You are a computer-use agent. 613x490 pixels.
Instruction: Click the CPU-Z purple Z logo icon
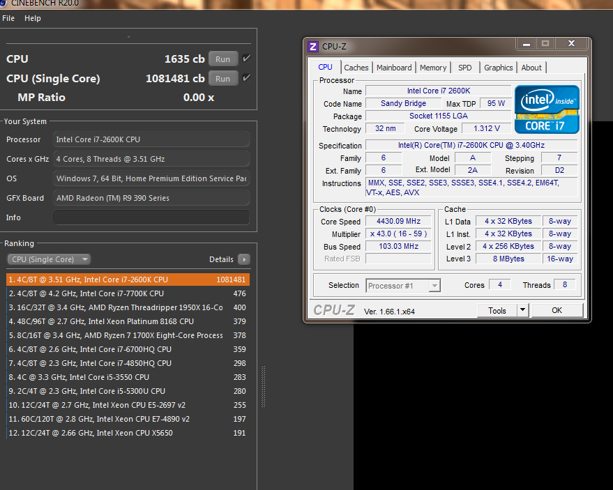pos(312,47)
